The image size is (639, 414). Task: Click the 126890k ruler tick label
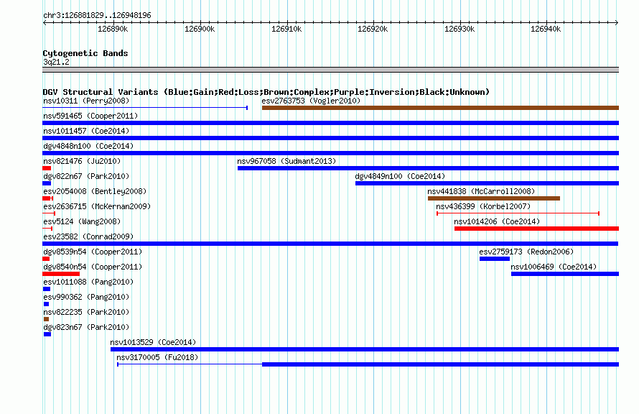[113, 29]
